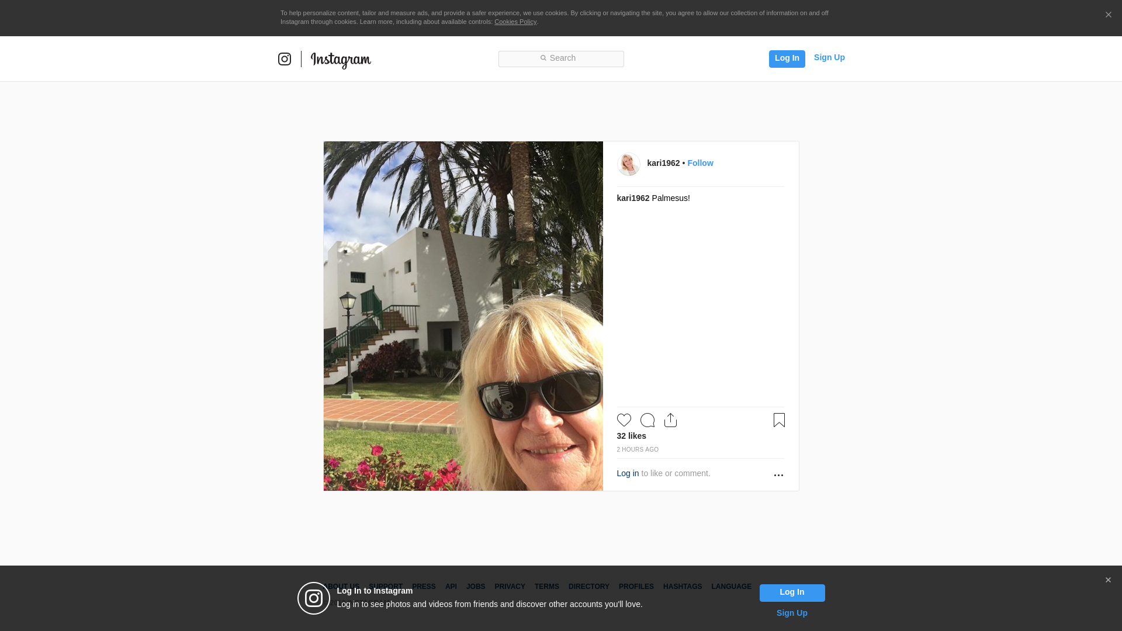Open kari1962 username in post header
The height and width of the screenshot is (631, 1122).
coord(663,163)
